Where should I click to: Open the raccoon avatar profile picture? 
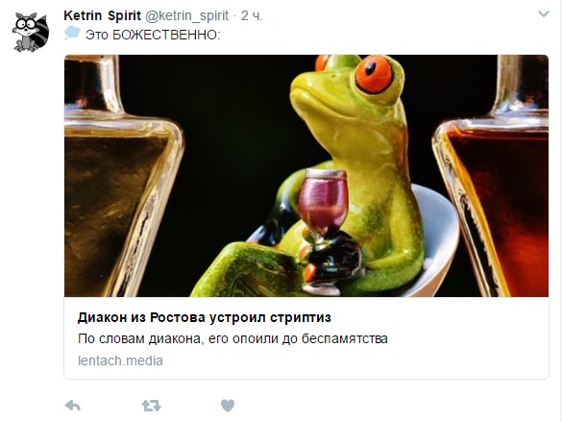point(31,33)
